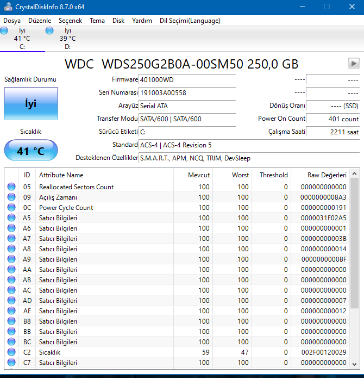
Task: Click status orb for attribute A6
Action: (11, 228)
